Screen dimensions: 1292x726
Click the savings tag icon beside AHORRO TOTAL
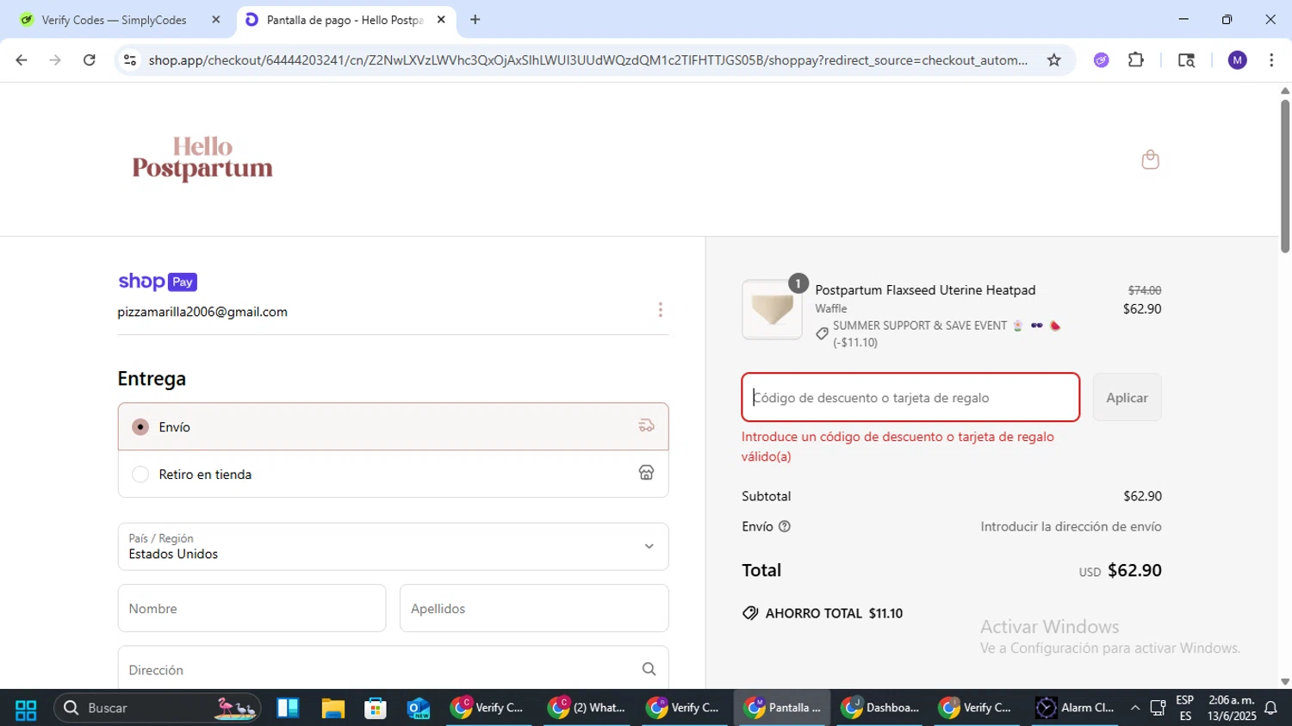[x=750, y=613]
